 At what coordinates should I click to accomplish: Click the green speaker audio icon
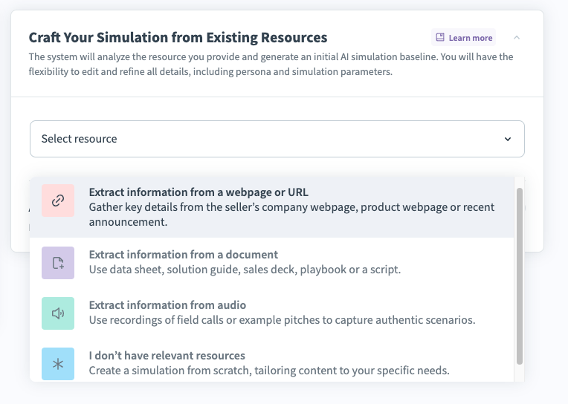(58, 313)
